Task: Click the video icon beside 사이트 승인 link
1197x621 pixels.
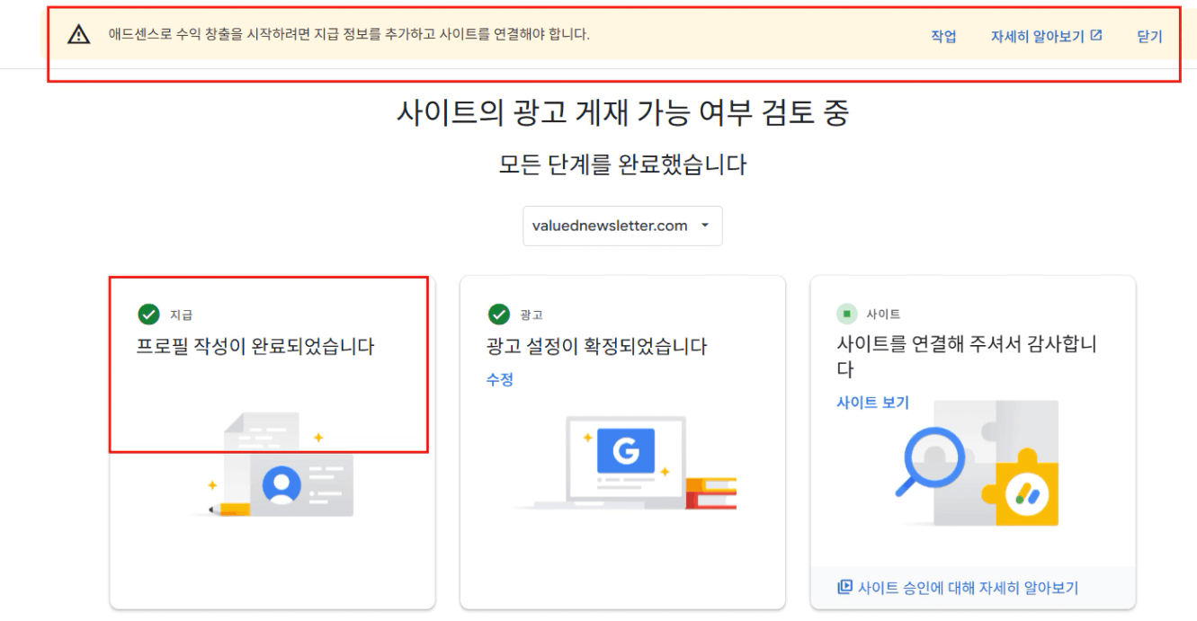Action: 844,588
